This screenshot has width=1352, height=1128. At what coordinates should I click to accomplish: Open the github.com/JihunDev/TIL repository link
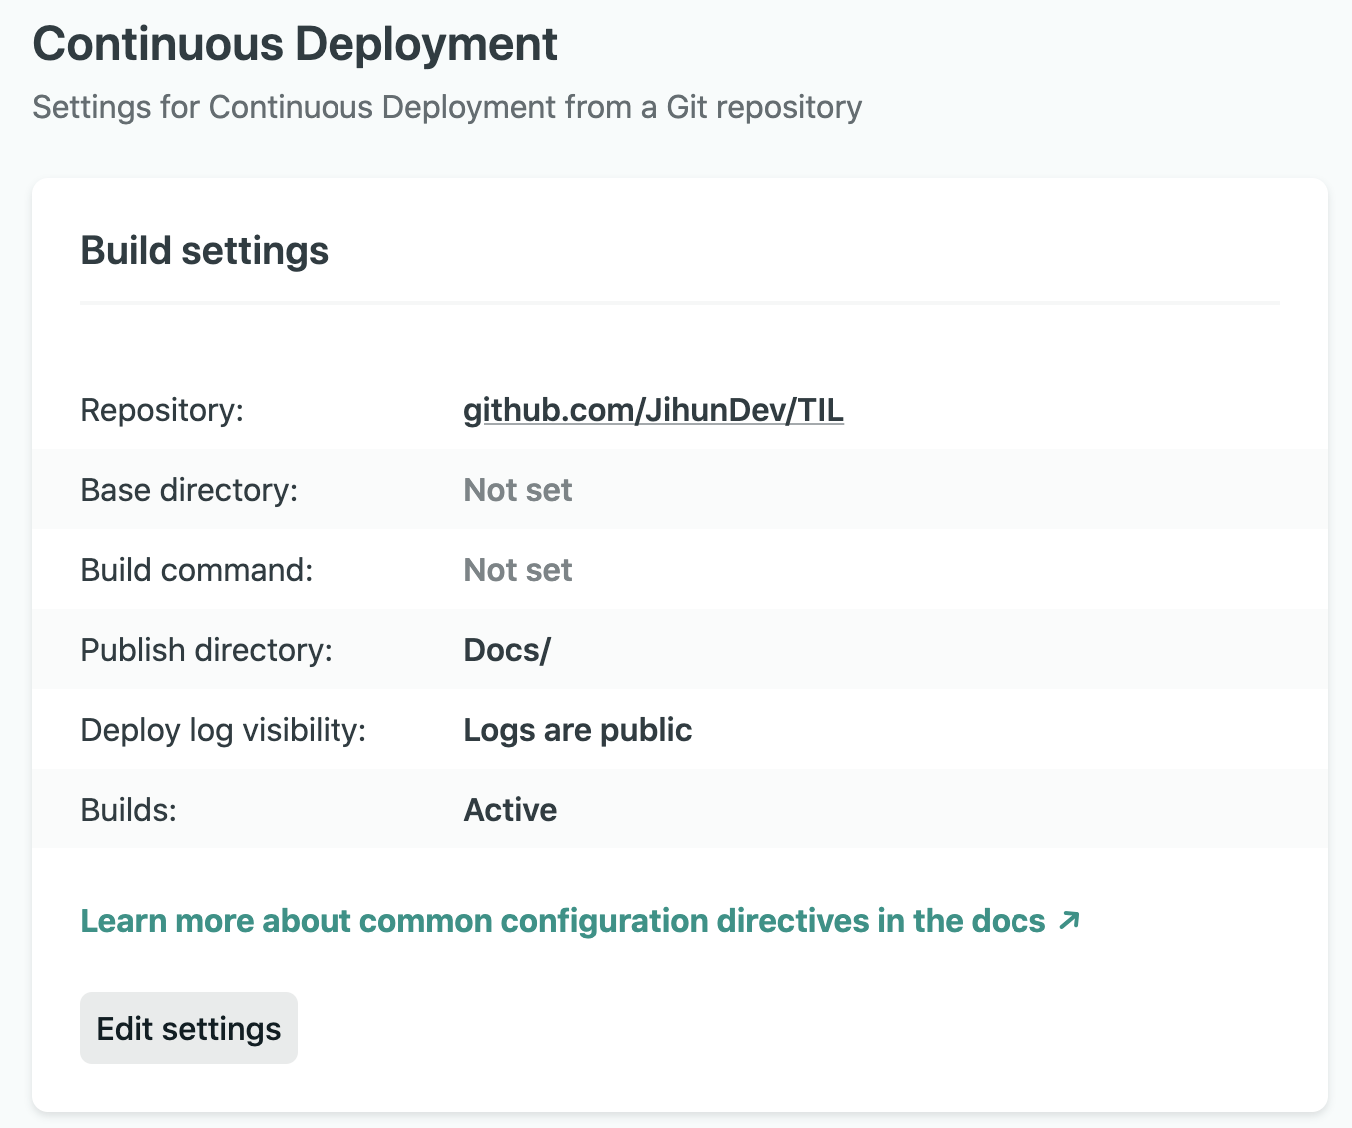tap(653, 410)
